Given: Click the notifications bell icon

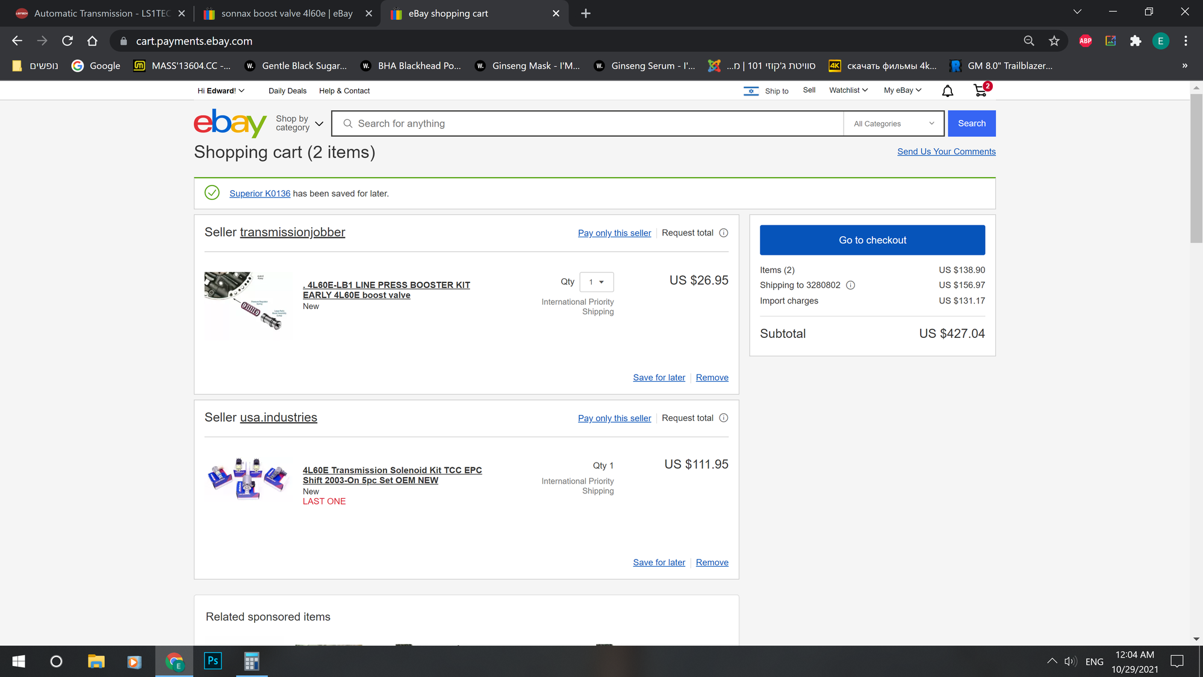Looking at the screenshot, I should click(x=947, y=91).
